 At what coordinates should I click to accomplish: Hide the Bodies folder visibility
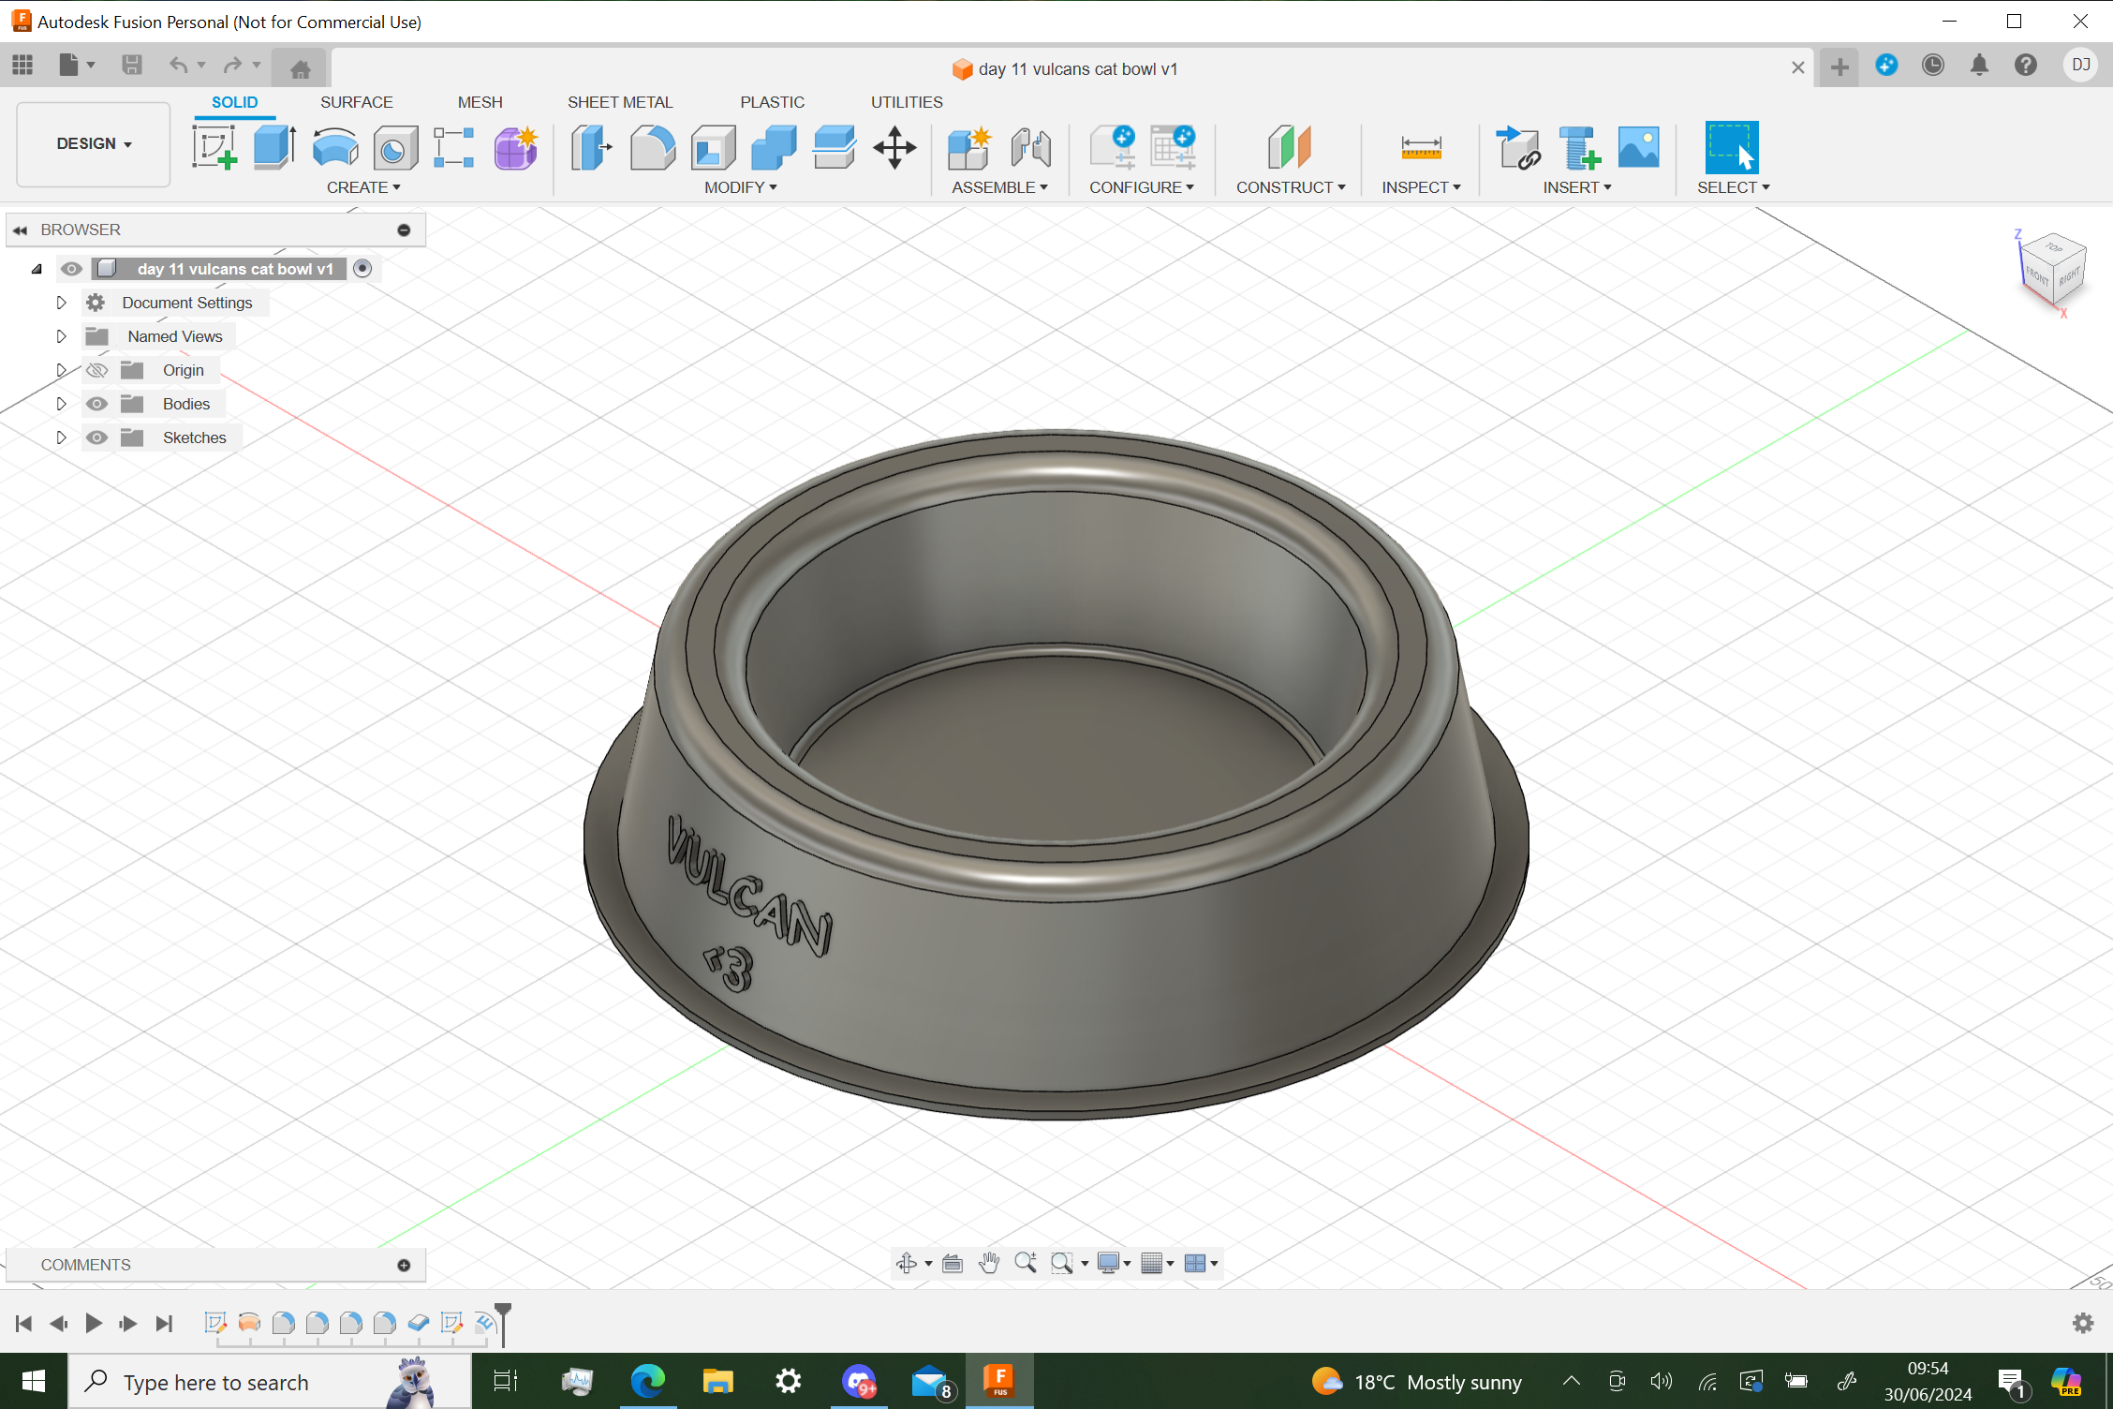pyautogui.click(x=96, y=404)
